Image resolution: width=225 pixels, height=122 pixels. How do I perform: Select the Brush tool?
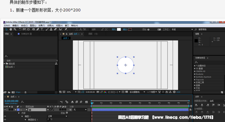coord(47,29)
